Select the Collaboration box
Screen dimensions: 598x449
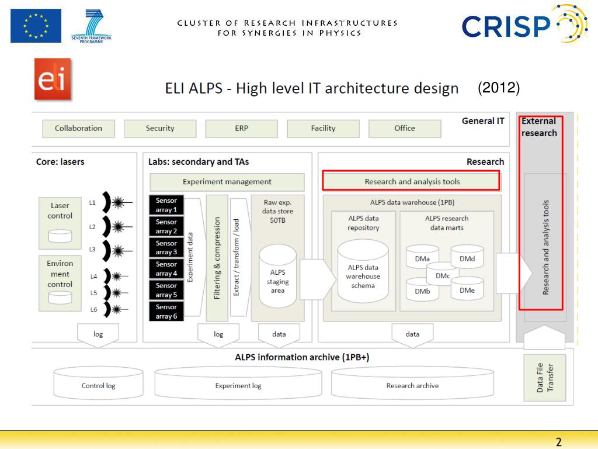tap(79, 129)
